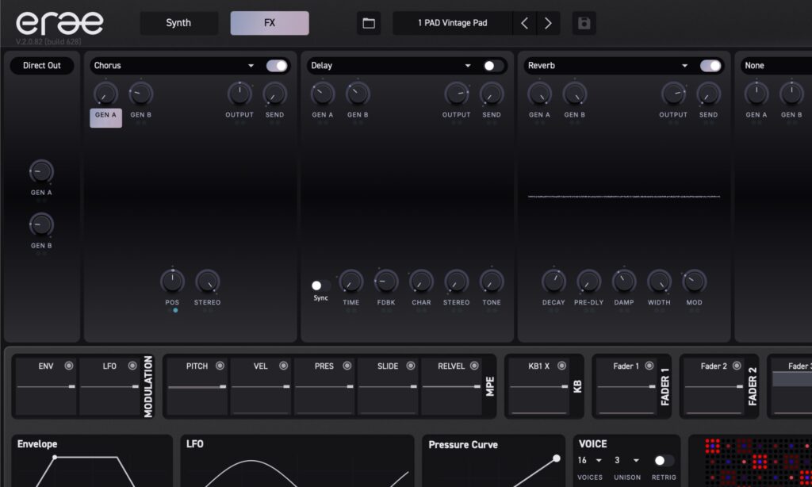Click the Chorus POS knob

click(x=172, y=282)
